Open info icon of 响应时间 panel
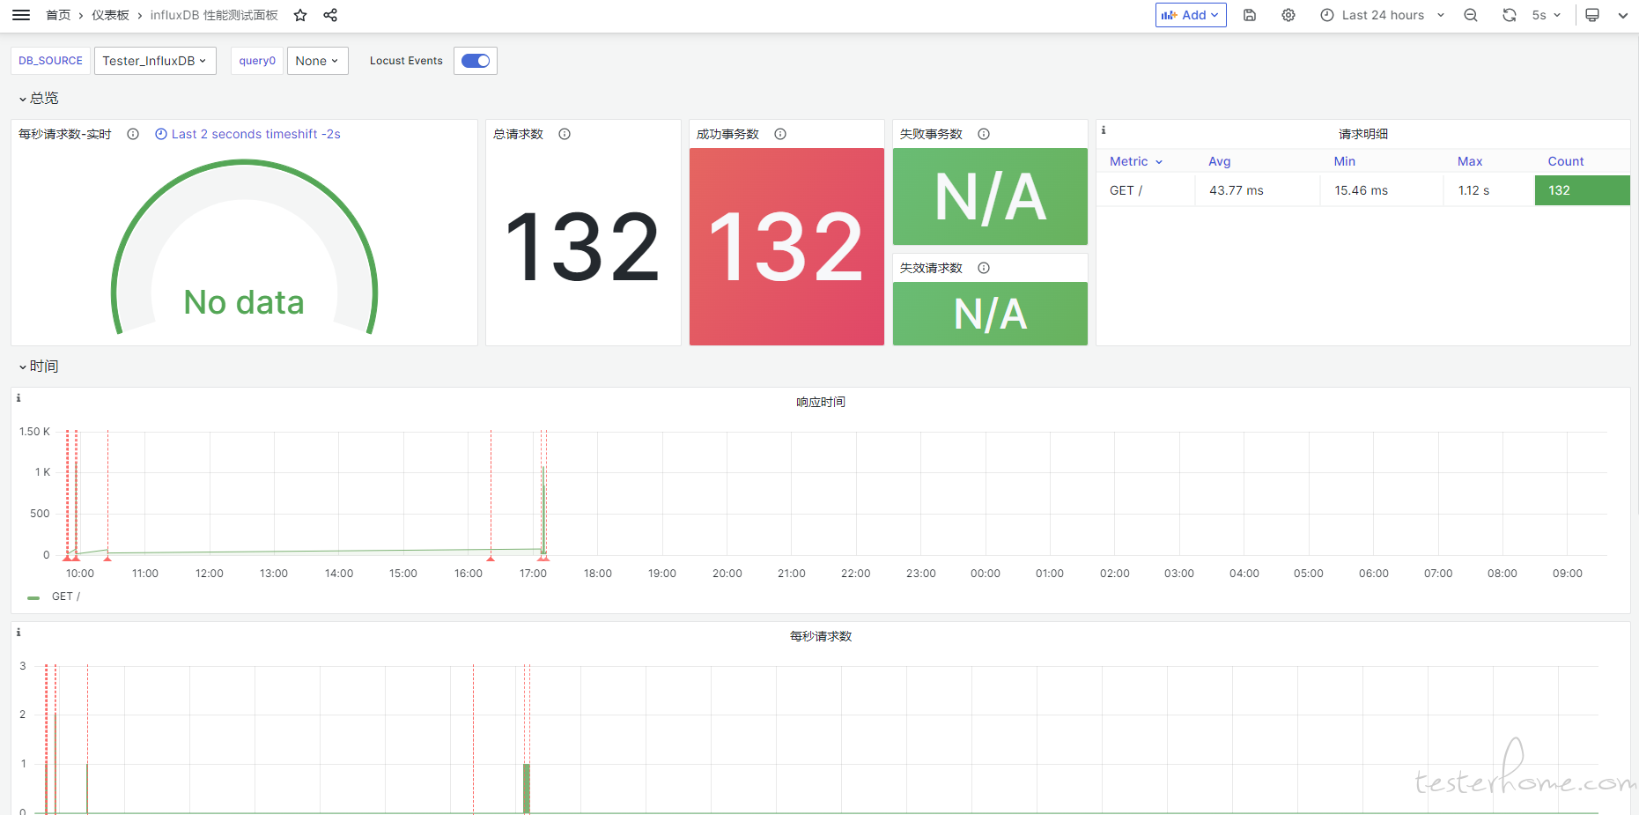This screenshot has height=815, width=1639. (x=18, y=397)
